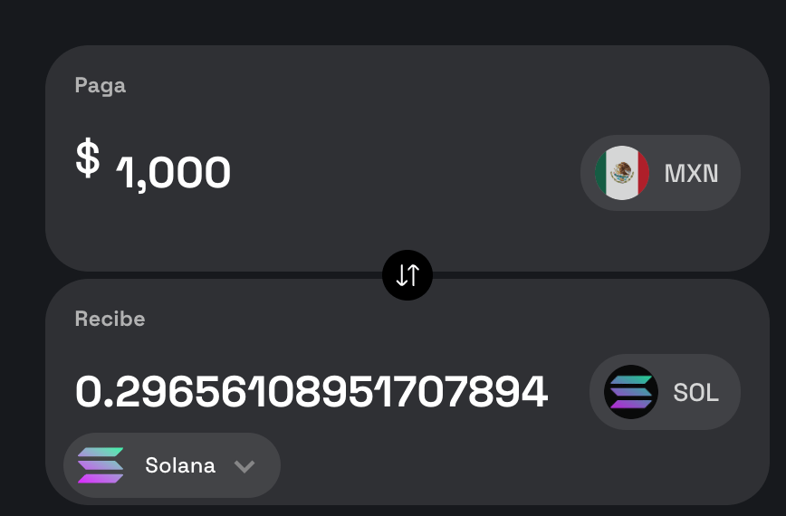Image resolution: width=786 pixels, height=516 pixels.
Task: Click the received amount 0.29656108951707894
Action: [311, 392]
